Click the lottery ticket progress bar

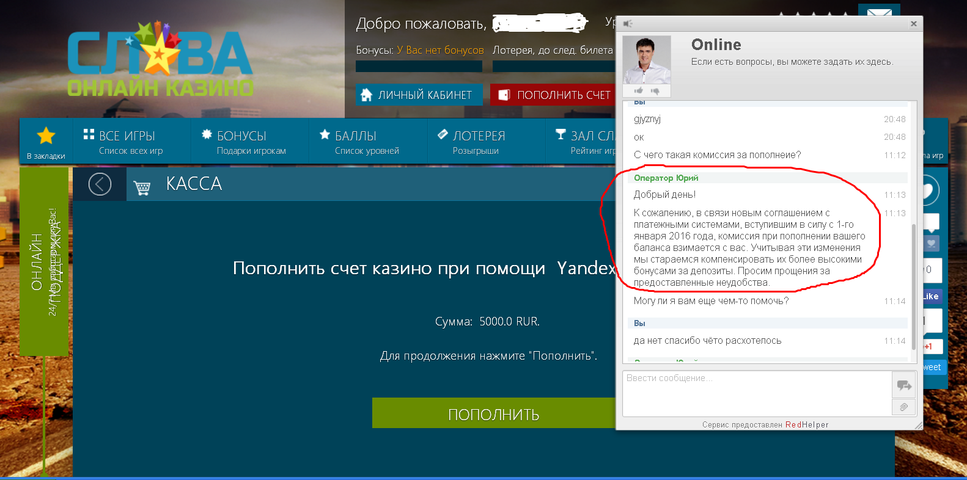554,66
